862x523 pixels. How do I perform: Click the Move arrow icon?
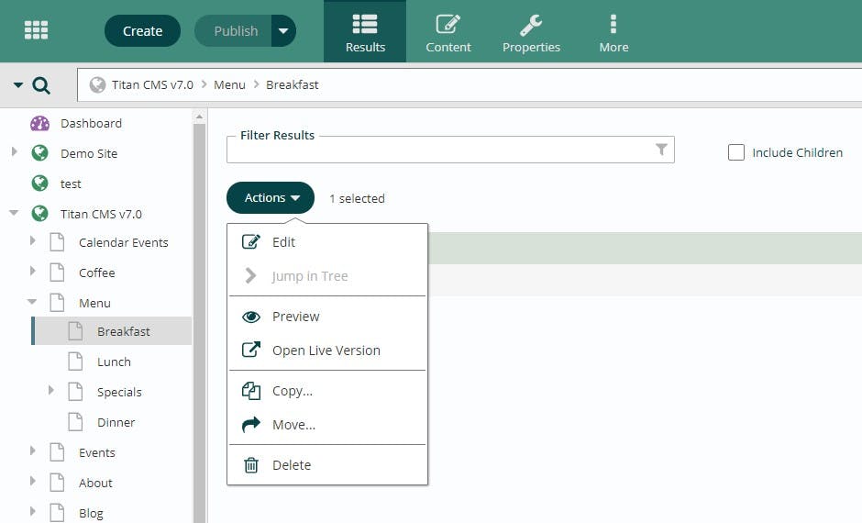pyautogui.click(x=251, y=424)
